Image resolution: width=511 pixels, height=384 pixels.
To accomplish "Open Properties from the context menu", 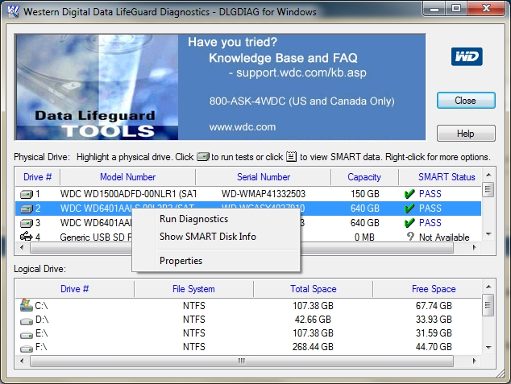I will click(x=181, y=261).
